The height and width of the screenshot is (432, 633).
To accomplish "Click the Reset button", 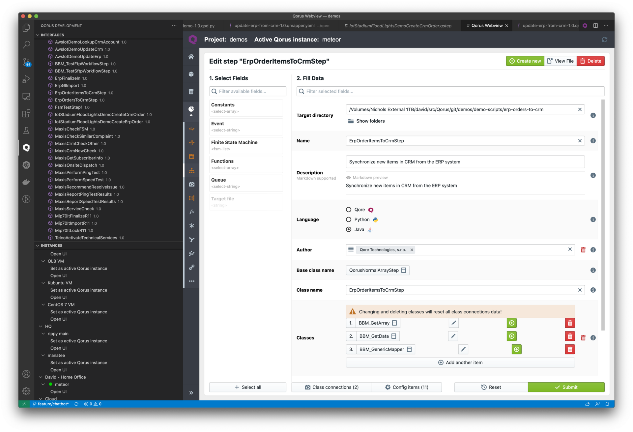I will [491, 387].
